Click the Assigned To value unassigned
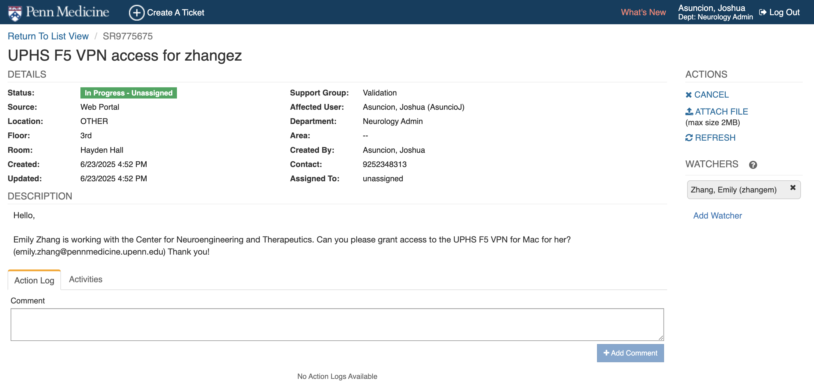The image size is (814, 391). coord(383,179)
